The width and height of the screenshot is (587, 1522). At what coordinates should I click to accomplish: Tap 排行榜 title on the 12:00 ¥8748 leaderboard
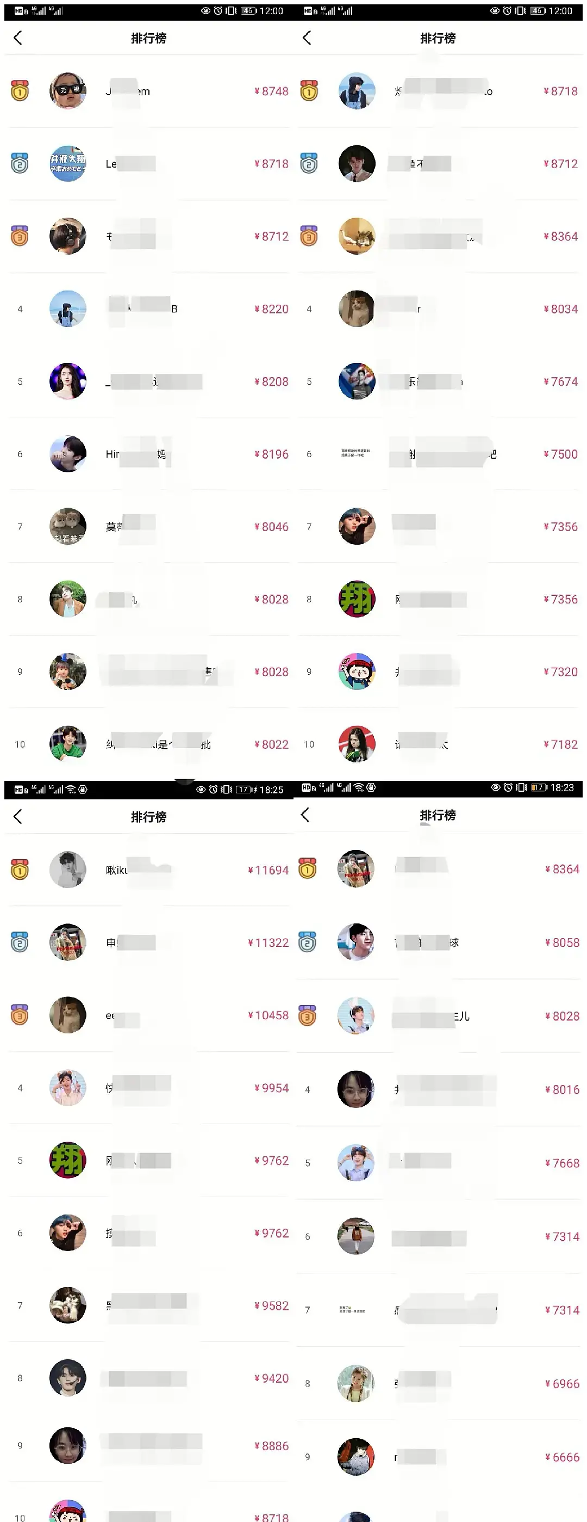point(149,38)
